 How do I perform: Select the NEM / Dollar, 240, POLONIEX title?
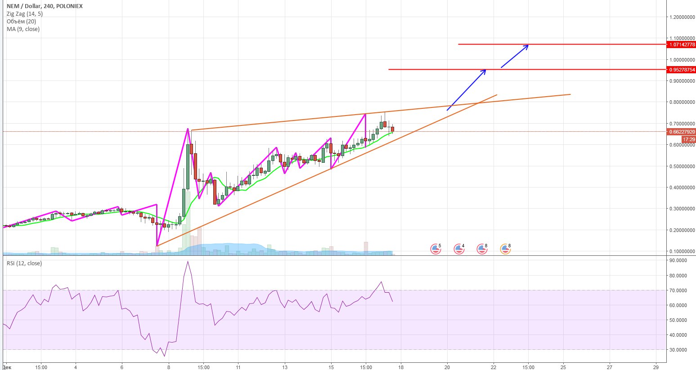(x=45, y=6)
